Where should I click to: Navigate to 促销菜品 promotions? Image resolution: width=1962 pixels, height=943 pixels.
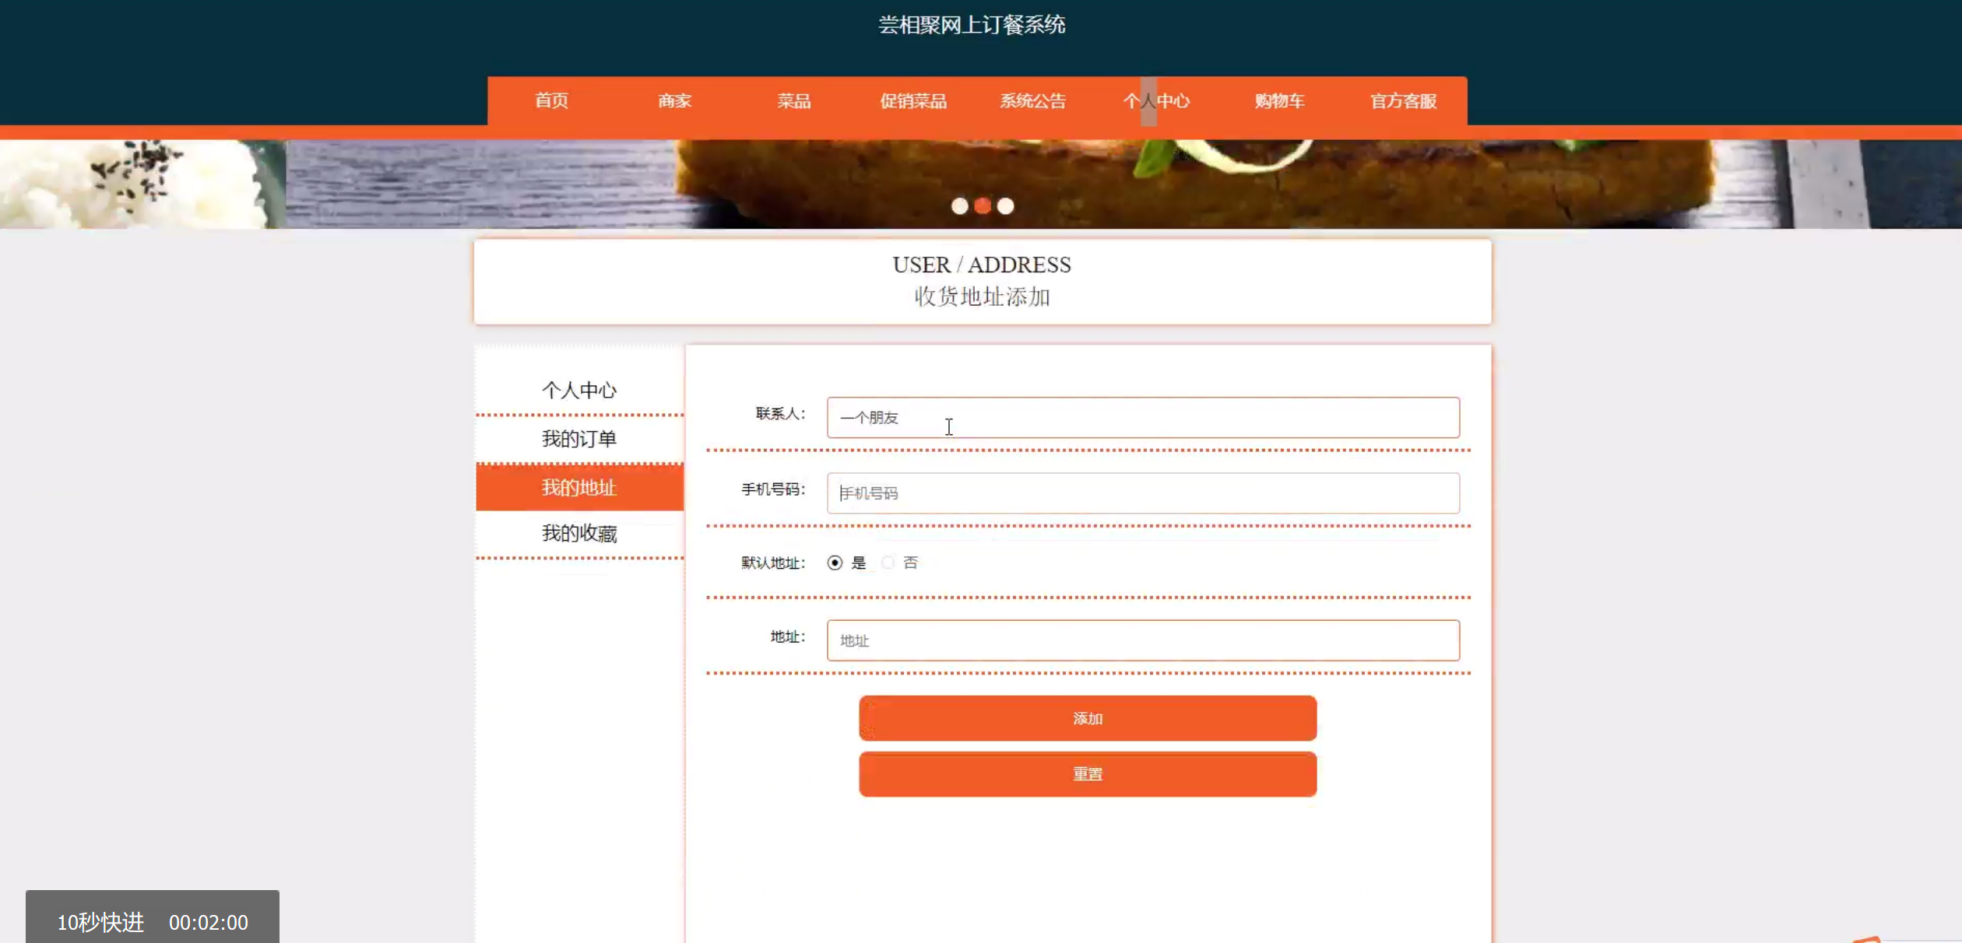(913, 101)
